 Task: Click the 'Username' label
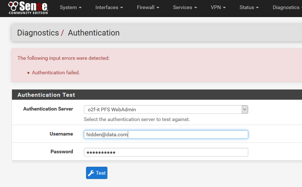(61, 134)
